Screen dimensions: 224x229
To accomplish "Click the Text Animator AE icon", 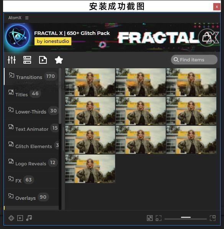I will (x=11, y=127).
